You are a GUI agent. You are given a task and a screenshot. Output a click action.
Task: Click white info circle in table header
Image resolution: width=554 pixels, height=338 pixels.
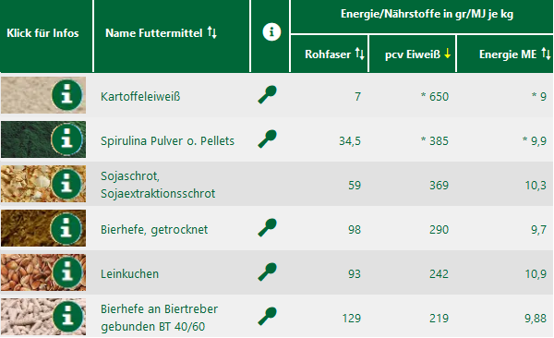pos(271,31)
